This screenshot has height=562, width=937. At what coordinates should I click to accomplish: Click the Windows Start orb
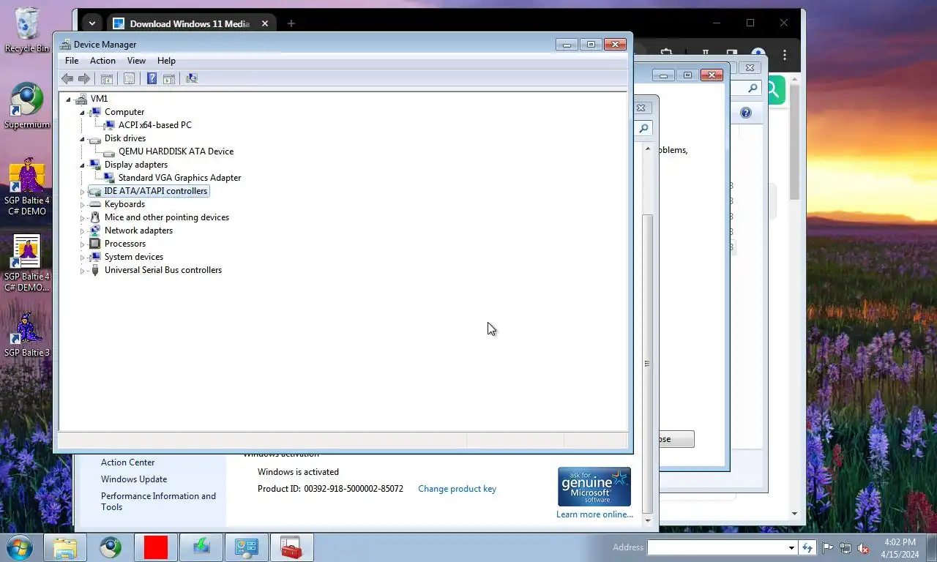20,547
